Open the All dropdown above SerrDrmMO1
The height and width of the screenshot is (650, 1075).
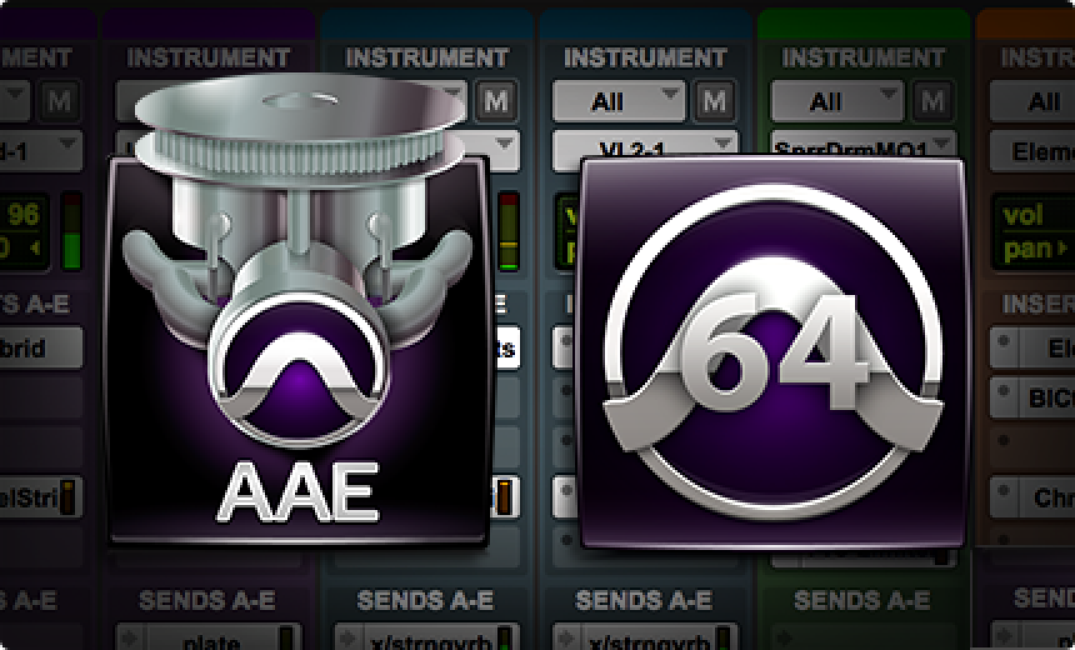point(837,101)
